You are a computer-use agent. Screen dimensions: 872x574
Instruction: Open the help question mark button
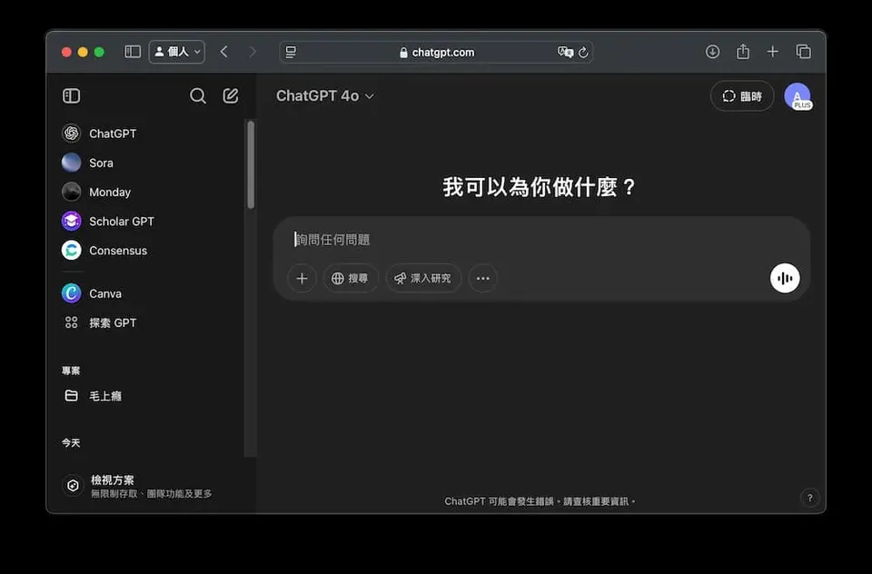tap(809, 498)
